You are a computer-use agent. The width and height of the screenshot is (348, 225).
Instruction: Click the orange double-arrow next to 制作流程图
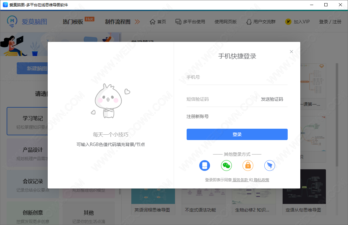pyautogui.click(x=137, y=22)
